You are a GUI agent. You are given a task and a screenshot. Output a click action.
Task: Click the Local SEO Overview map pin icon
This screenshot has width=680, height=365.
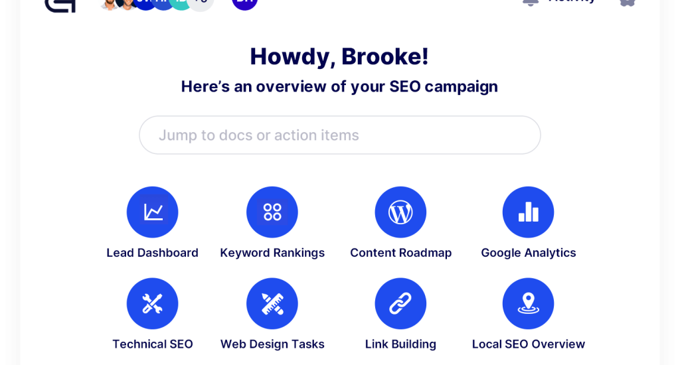(529, 303)
